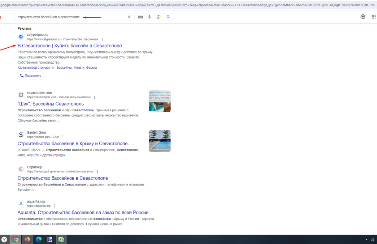Click the 'Позвонить' call button
The image size is (377, 244).
[31, 76]
